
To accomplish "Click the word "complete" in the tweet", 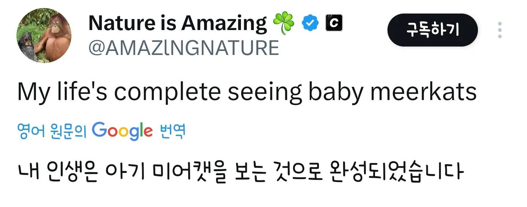I will pyautogui.click(x=169, y=93).
